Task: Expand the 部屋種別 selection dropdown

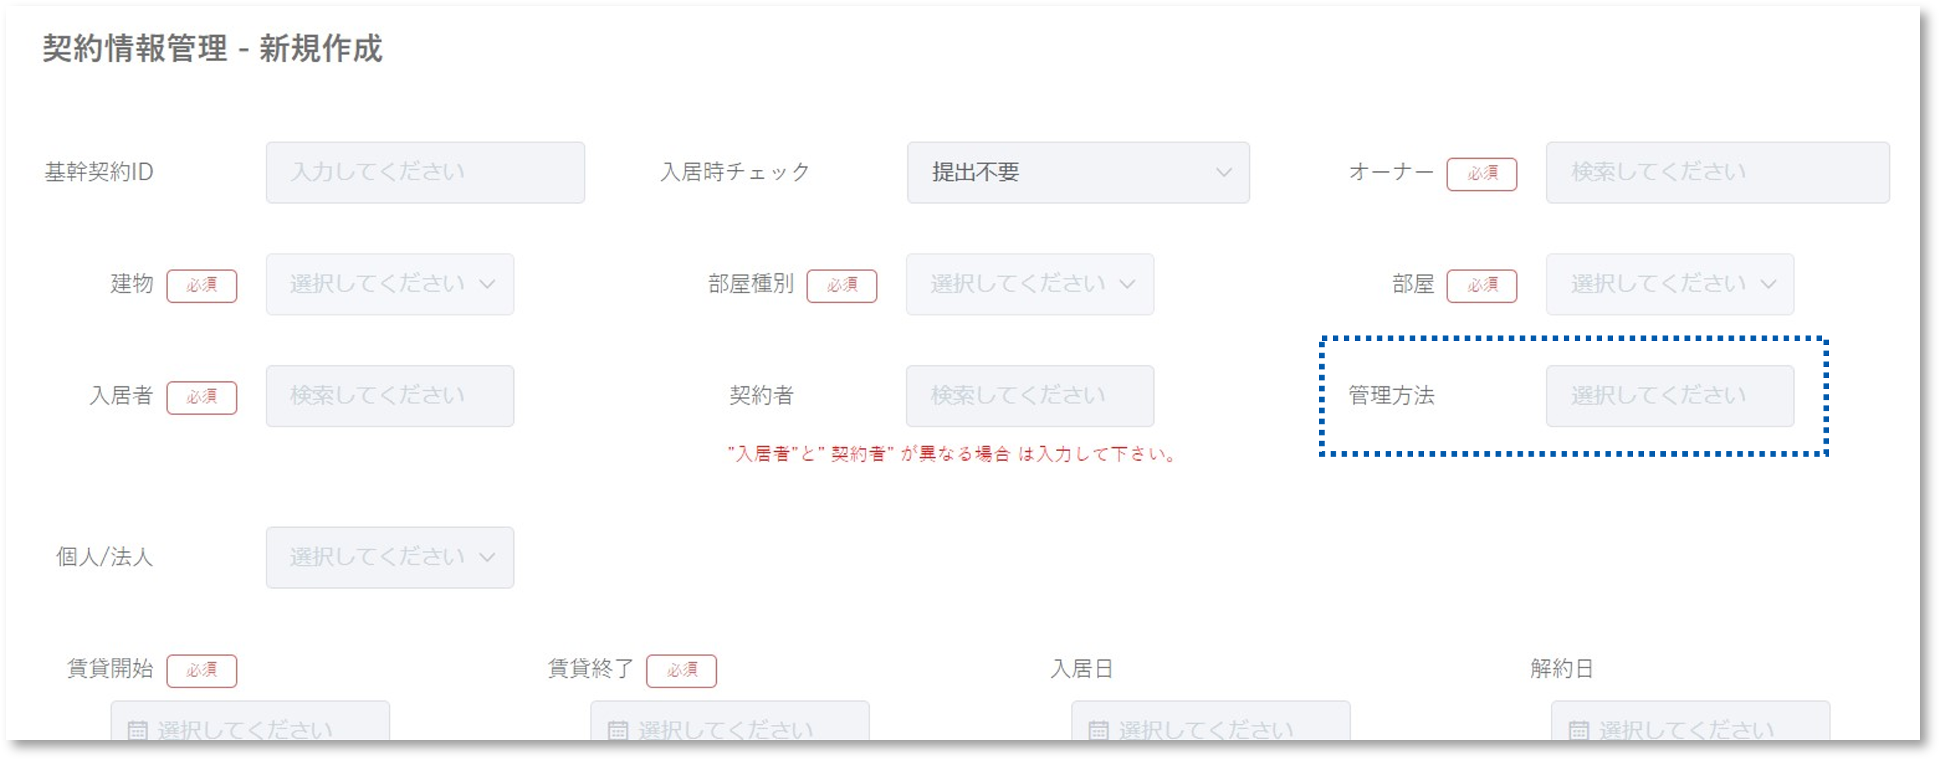Action: point(1029,284)
